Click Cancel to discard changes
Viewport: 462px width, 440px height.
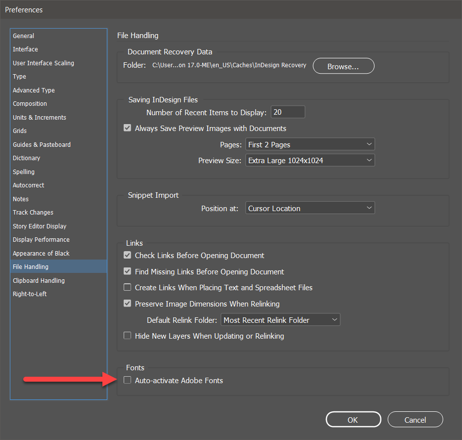[415, 419]
